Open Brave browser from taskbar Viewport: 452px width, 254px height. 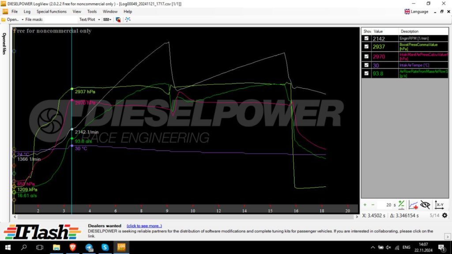pos(73,247)
